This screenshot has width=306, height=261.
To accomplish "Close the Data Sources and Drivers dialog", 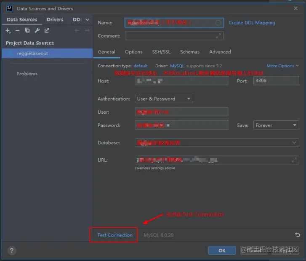I will [x=295, y=8].
